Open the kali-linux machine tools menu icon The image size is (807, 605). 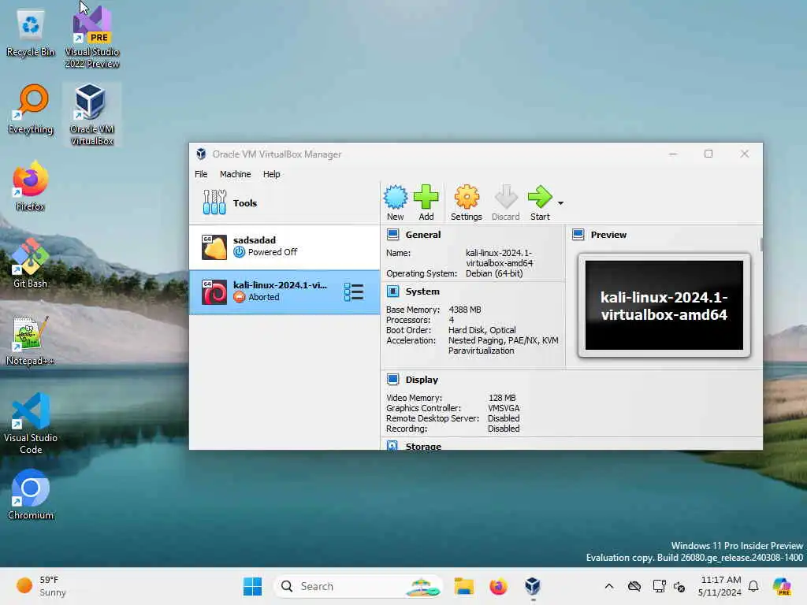tap(354, 291)
